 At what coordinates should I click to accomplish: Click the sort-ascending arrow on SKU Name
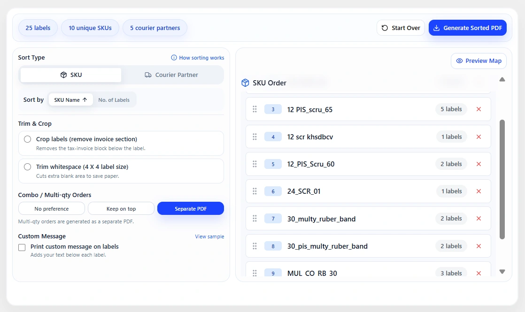85,99
